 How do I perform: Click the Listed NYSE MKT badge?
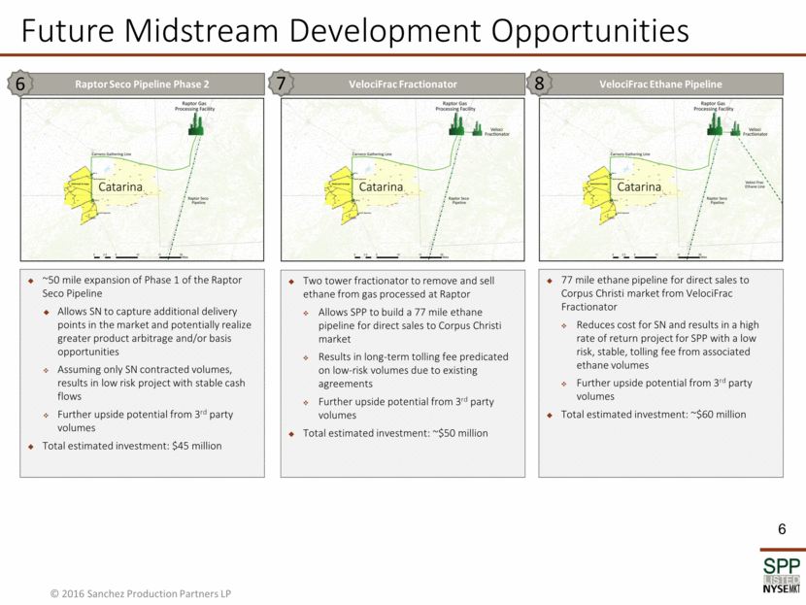pyautogui.click(x=780, y=585)
